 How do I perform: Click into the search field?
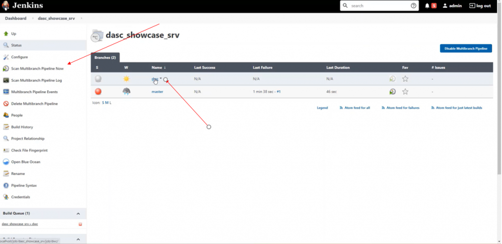tap(379, 6)
